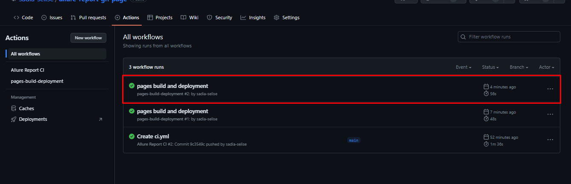Click the Caches database icon

tap(14, 108)
